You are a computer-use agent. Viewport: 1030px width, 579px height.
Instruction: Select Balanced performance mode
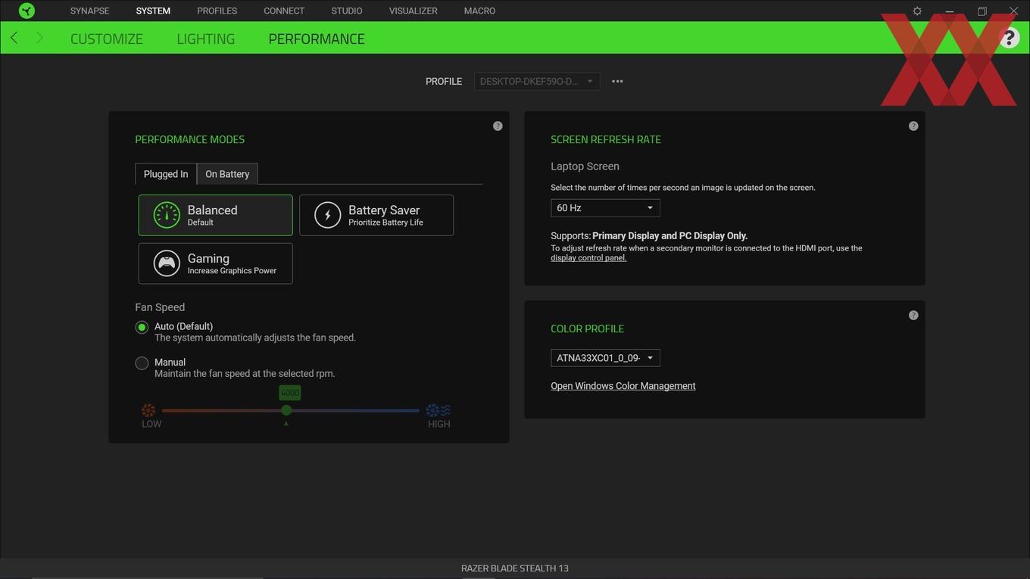point(215,216)
